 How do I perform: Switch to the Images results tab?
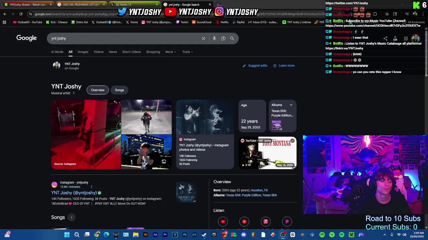tap(83, 52)
